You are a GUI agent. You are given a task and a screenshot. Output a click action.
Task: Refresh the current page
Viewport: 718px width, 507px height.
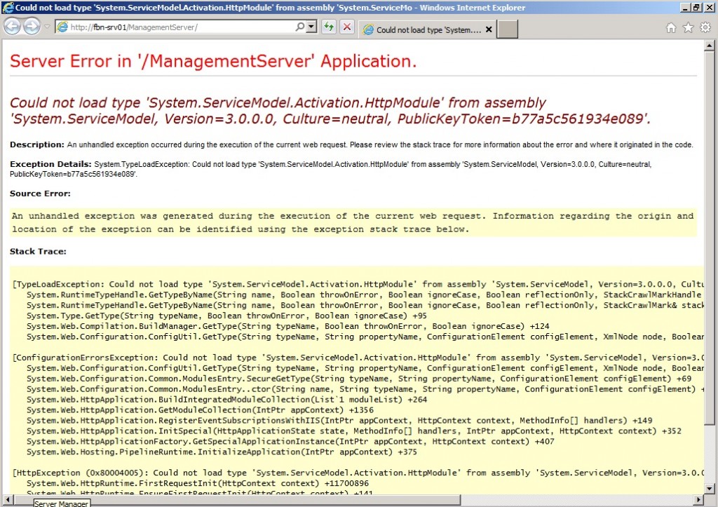tap(329, 27)
